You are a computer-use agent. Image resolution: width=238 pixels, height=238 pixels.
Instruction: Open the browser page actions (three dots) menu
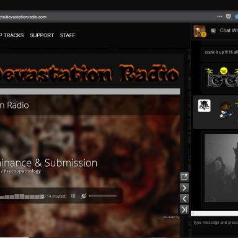(x=219, y=16)
